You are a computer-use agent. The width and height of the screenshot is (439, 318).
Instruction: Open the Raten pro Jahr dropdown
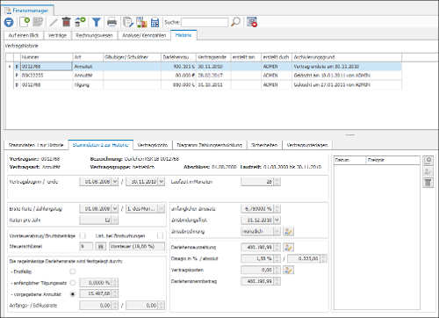[x=115, y=220]
